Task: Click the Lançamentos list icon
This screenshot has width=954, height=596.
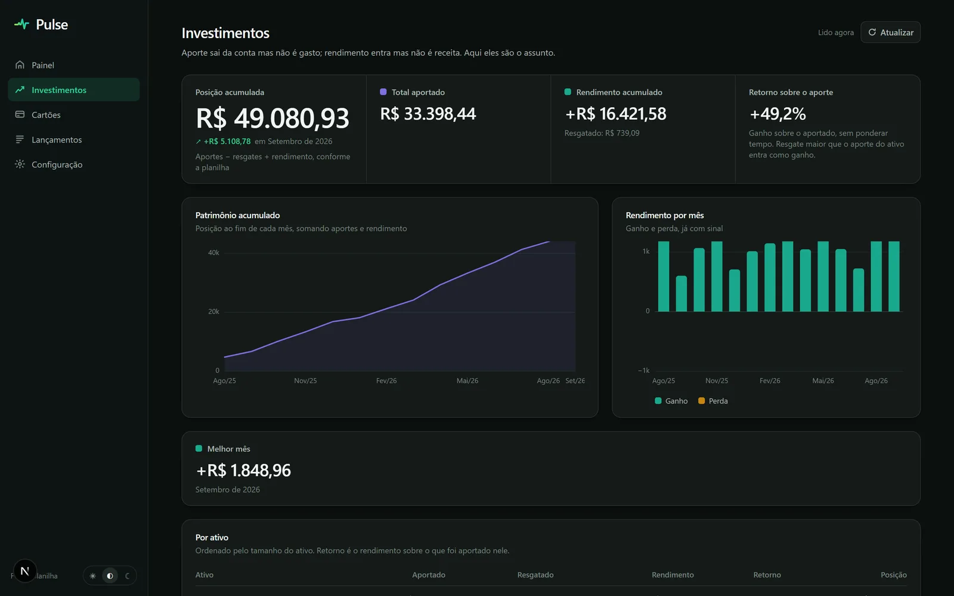Action: tap(20, 139)
